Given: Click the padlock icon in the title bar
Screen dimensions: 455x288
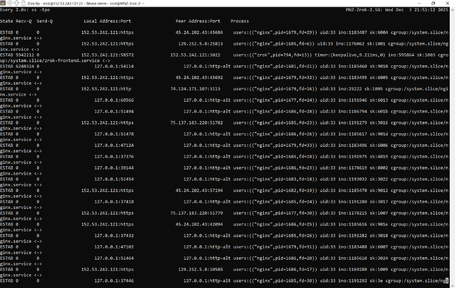Looking at the screenshot, I should (23, 3).
